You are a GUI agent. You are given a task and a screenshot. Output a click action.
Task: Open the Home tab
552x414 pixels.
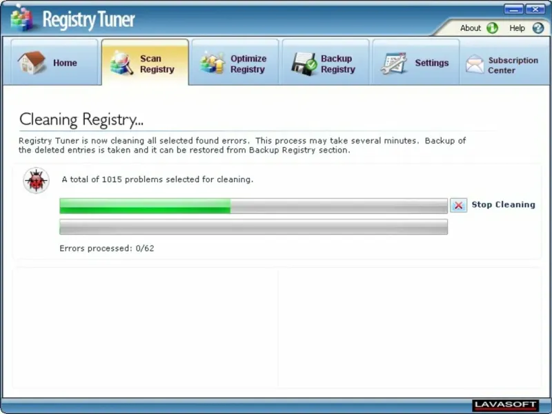click(55, 62)
